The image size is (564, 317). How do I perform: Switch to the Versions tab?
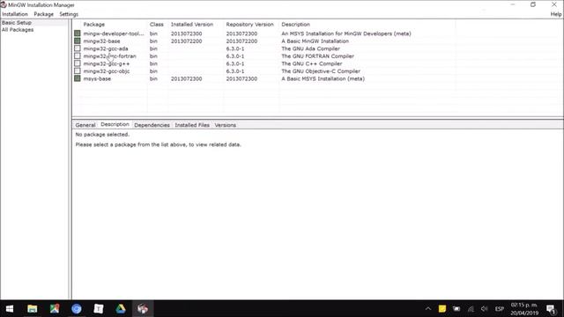click(226, 125)
